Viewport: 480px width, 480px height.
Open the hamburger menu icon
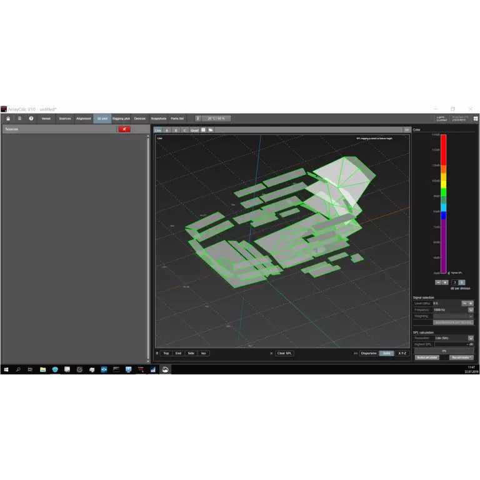(x=19, y=118)
